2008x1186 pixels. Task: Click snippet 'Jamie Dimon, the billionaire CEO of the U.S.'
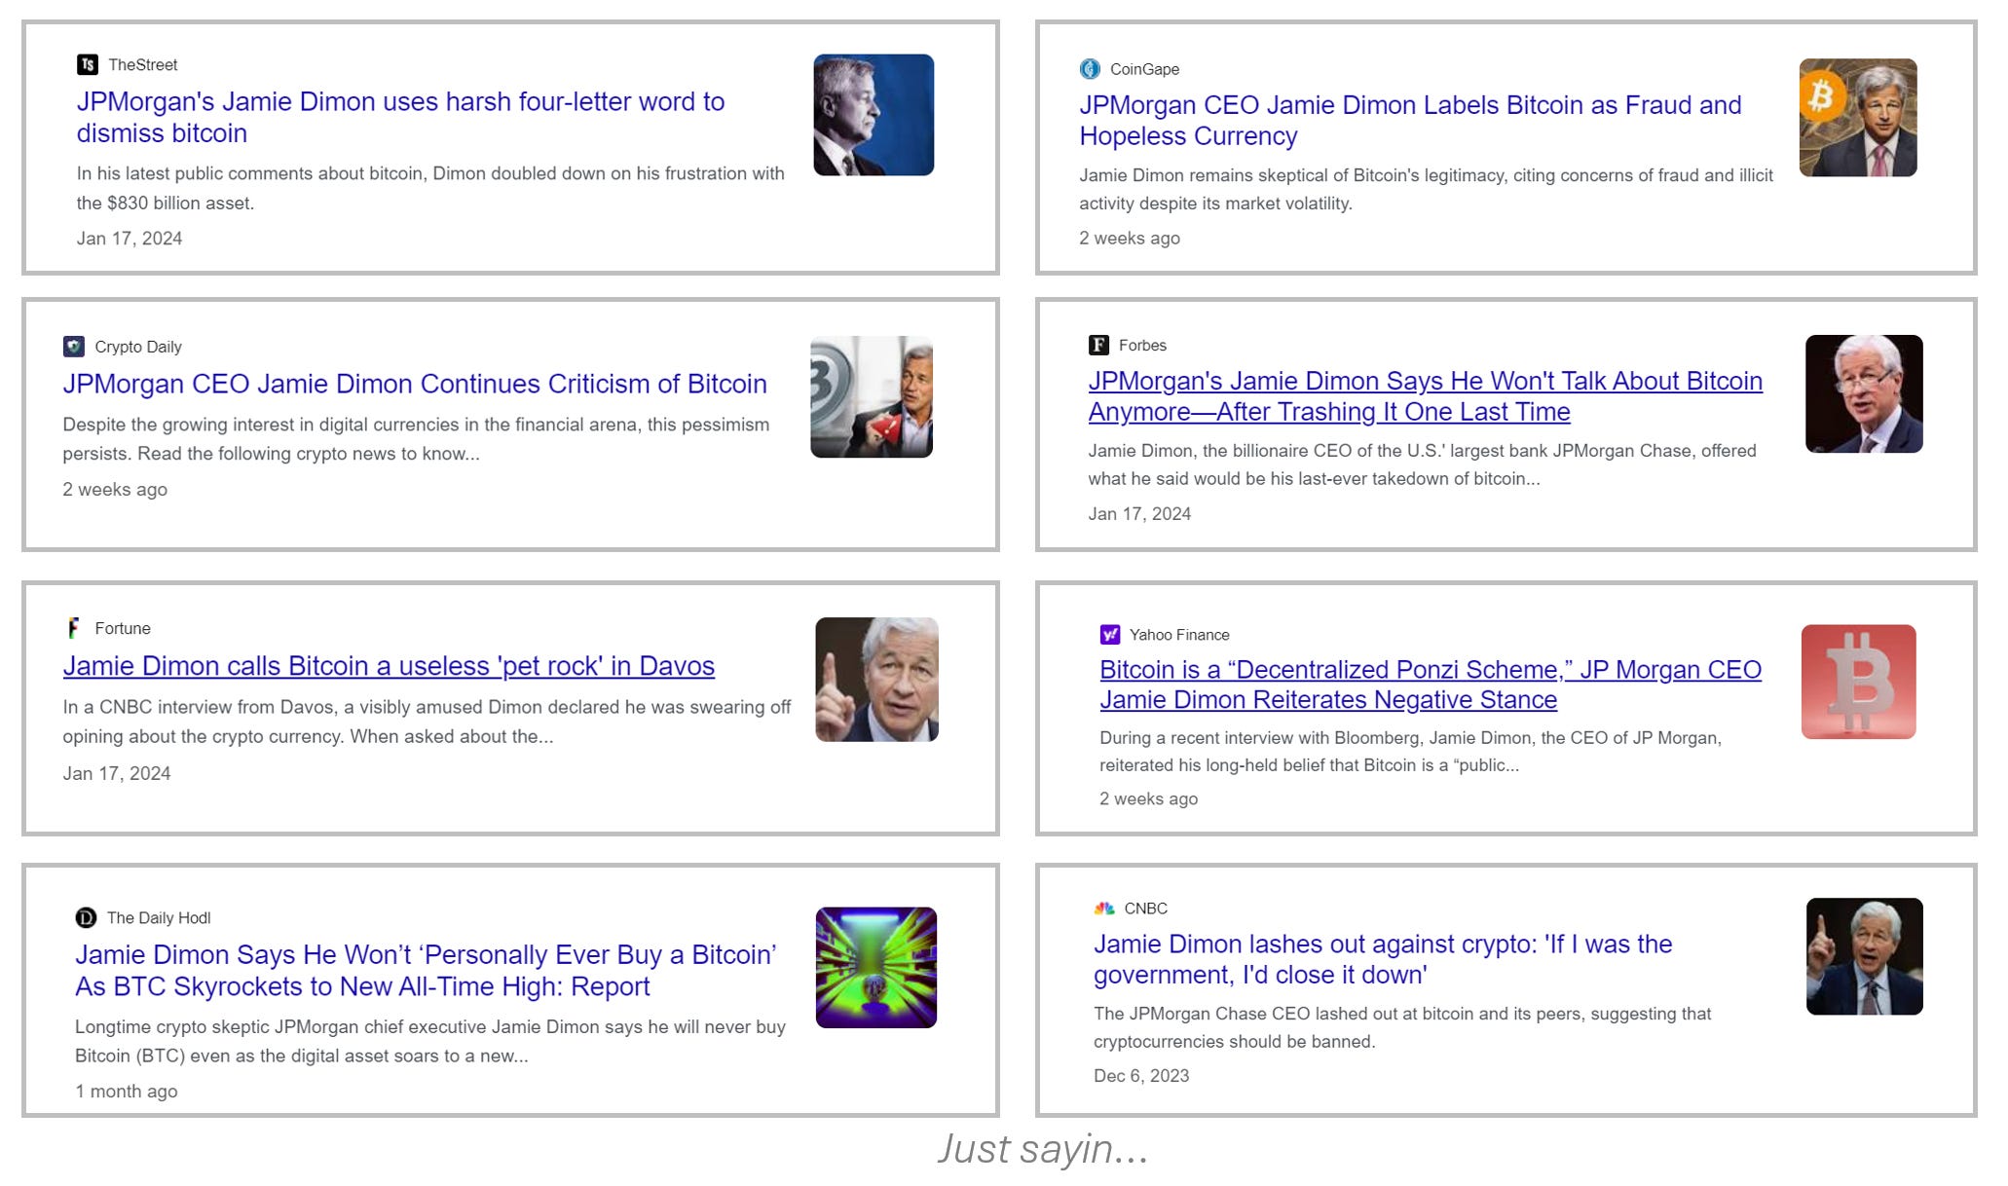(x=1422, y=464)
